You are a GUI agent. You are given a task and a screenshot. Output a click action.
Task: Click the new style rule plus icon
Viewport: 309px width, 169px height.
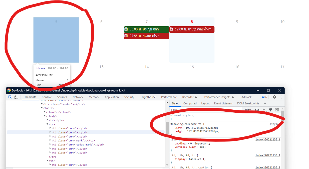(x=264, y=110)
